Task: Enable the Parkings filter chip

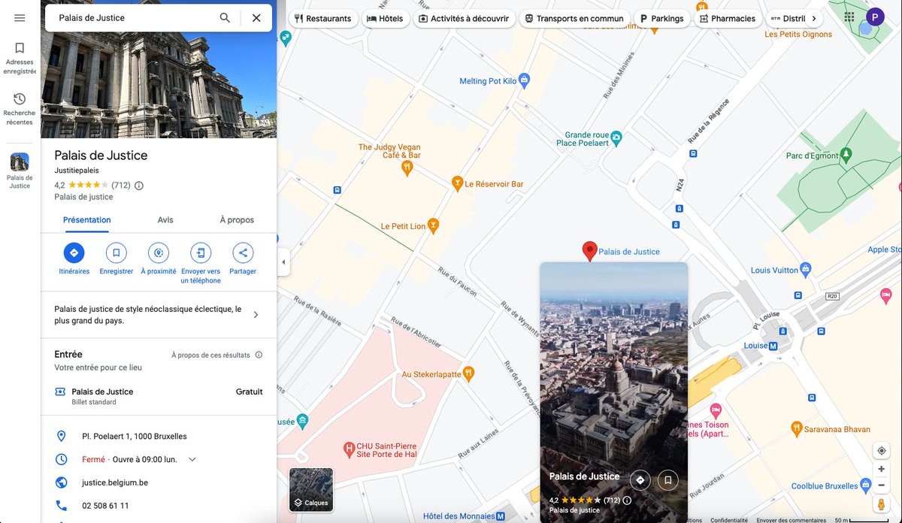Action: (x=661, y=17)
